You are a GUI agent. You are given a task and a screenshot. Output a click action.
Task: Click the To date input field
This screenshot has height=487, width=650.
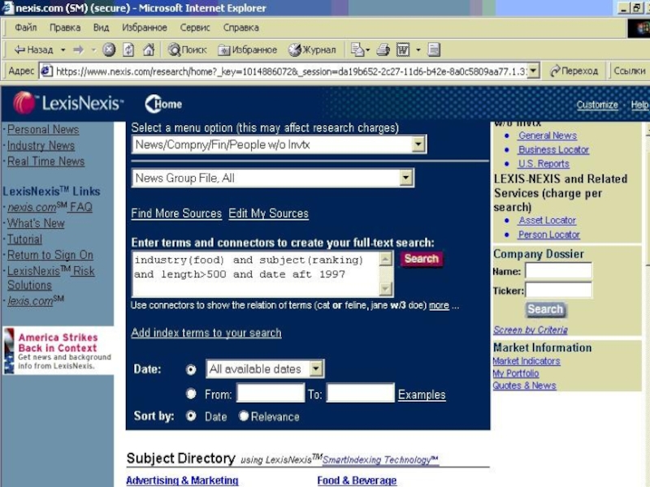tap(360, 393)
